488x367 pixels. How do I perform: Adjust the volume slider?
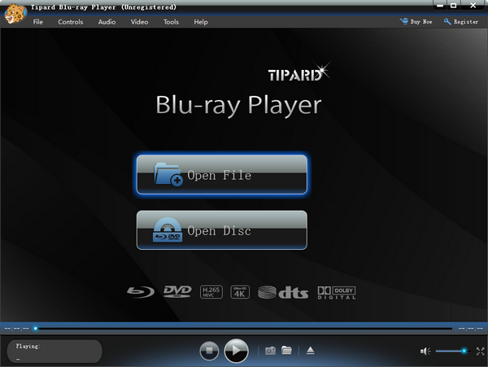point(451,351)
